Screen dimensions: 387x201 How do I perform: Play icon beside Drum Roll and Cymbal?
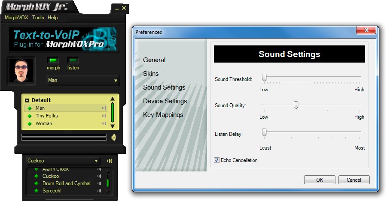coord(99,183)
